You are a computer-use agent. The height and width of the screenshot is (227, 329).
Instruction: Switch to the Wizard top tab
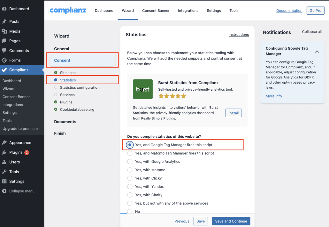pos(128,11)
